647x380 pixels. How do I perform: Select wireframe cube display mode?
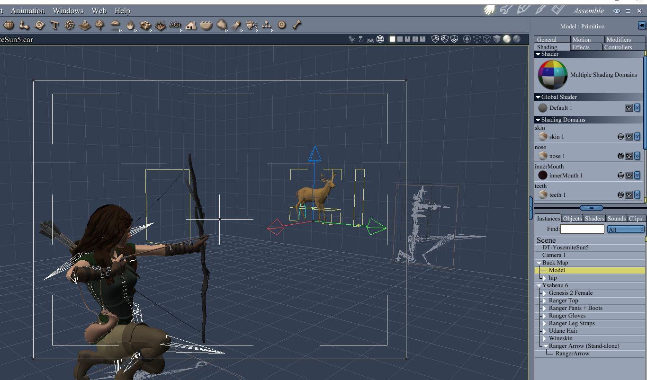pyautogui.click(x=486, y=39)
